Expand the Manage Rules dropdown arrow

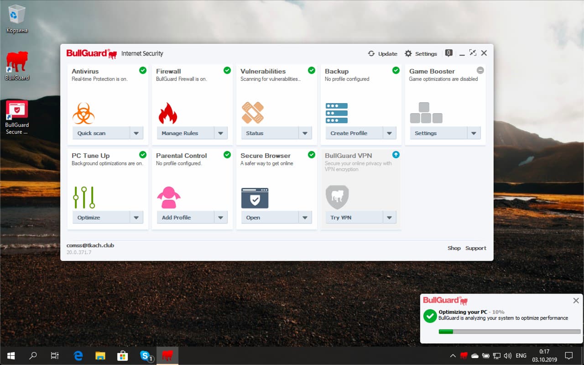(221, 133)
